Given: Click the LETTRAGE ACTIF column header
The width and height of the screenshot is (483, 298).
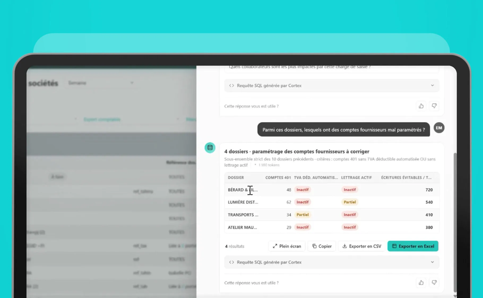Looking at the screenshot, I should click(356, 178).
